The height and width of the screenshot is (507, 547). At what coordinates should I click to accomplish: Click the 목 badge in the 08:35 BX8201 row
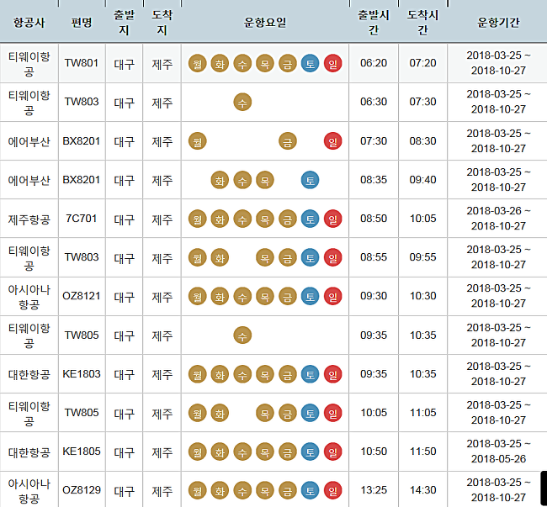click(265, 180)
